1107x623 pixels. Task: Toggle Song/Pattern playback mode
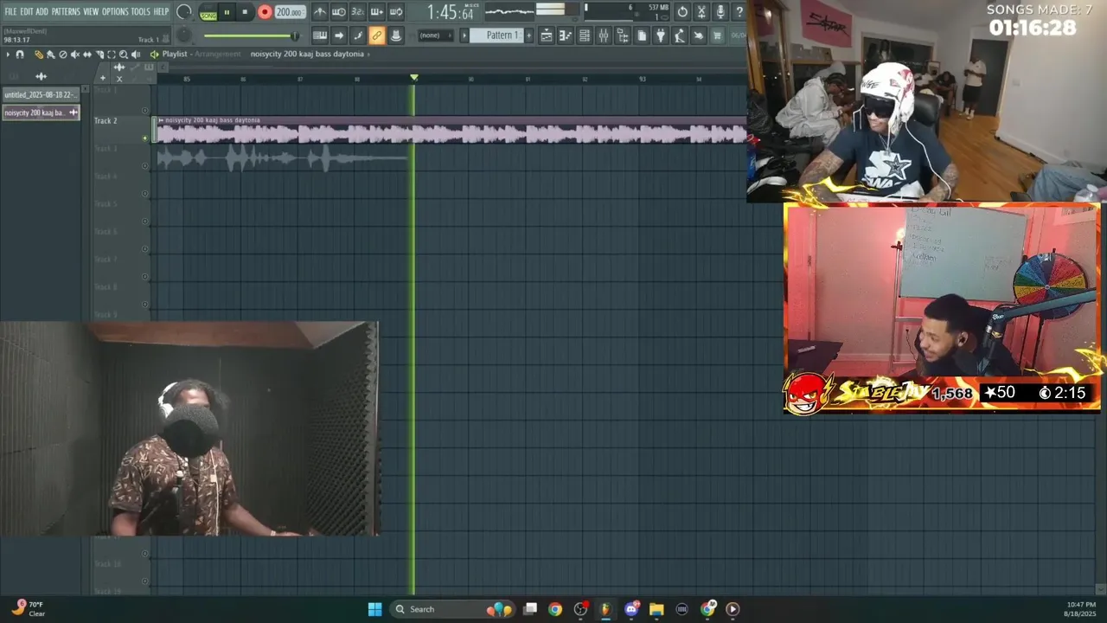(x=208, y=13)
